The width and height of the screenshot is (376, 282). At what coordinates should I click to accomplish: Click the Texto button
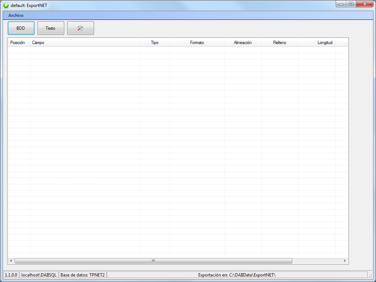51,28
